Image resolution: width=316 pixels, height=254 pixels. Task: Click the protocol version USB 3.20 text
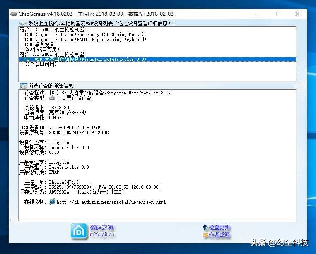click(59, 108)
